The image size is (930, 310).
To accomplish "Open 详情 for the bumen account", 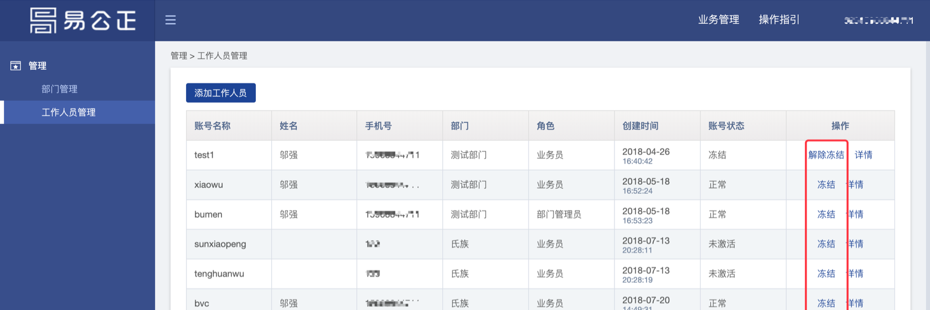I will pyautogui.click(x=856, y=214).
